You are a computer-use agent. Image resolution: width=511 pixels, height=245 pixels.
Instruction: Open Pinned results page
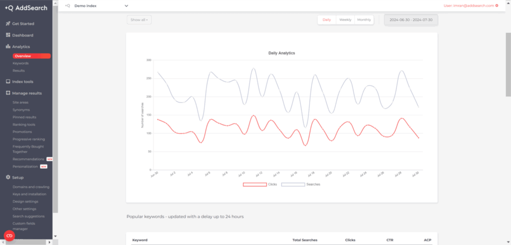[24, 117]
